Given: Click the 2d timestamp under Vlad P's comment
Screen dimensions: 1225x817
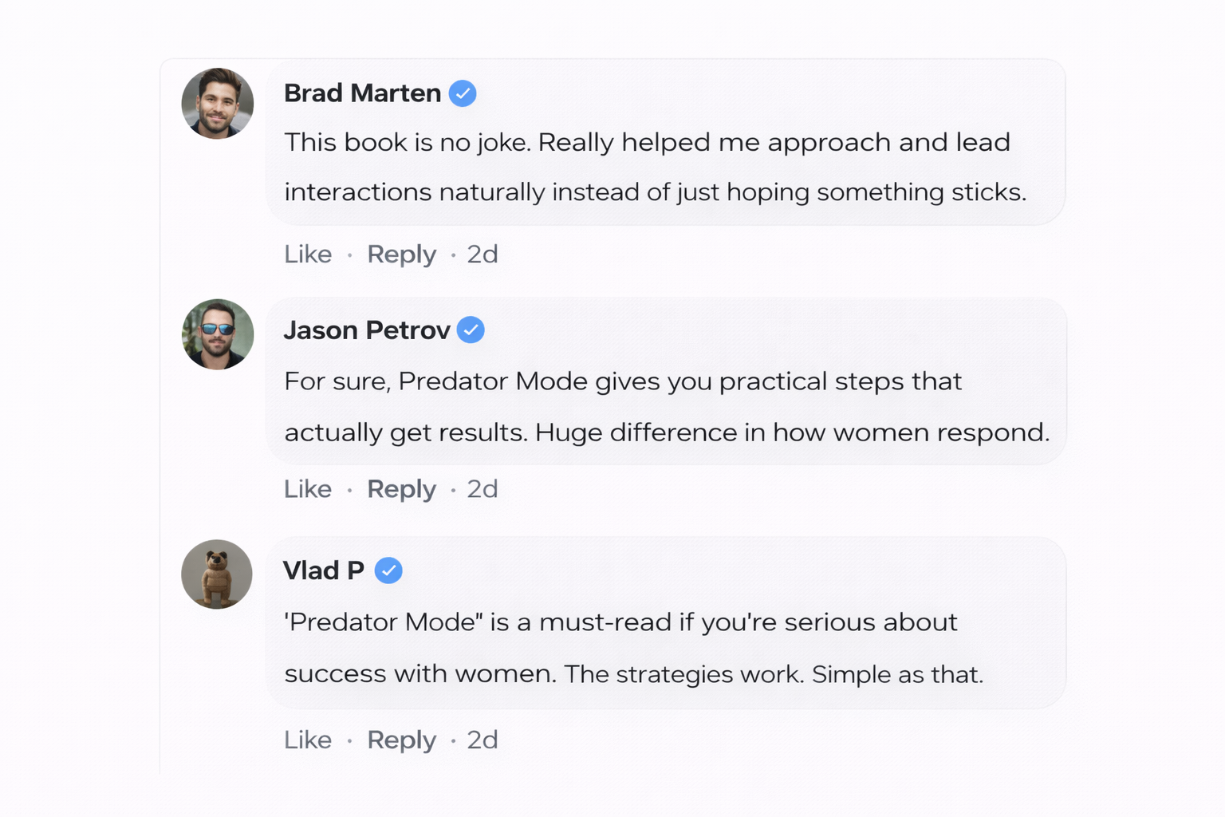Looking at the screenshot, I should (483, 740).
